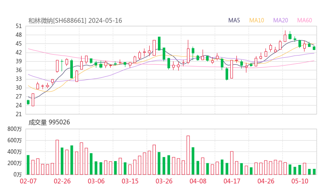The width and height of the screenshot is (321, 191).
Task: Click the 03-06 date label
Action: pyautogui.click(x=96, y=181)
